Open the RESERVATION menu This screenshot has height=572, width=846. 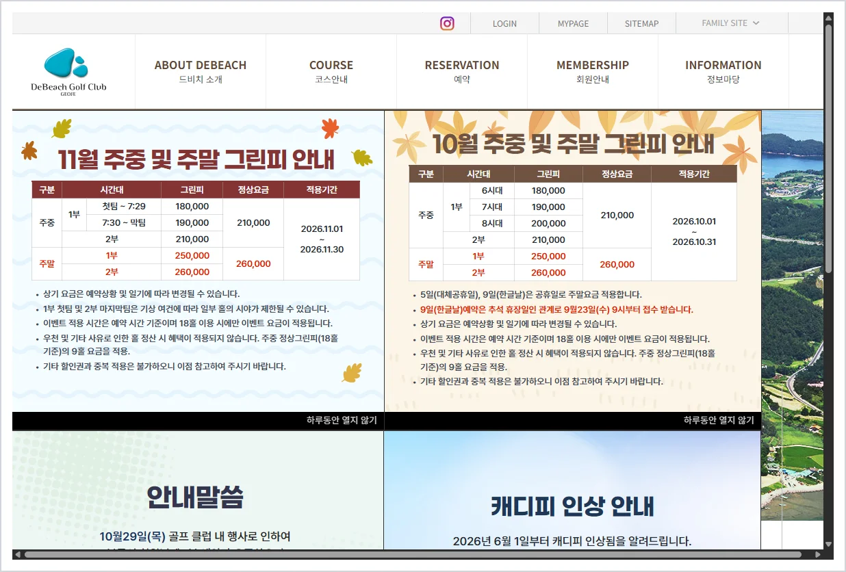click(x=462, y=71)
